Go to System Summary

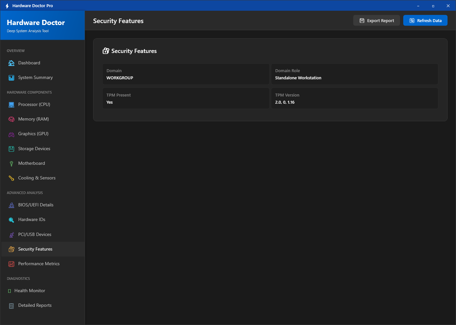point(43,78)
